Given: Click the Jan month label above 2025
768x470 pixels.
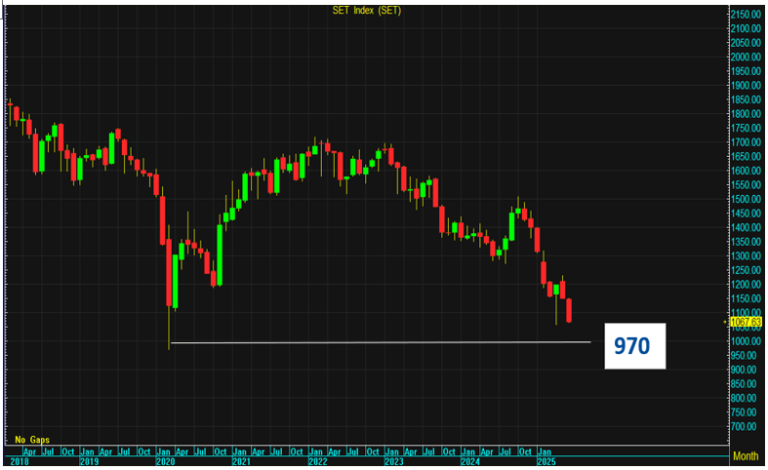Looking at the screenshot, I should coord(545,451).
